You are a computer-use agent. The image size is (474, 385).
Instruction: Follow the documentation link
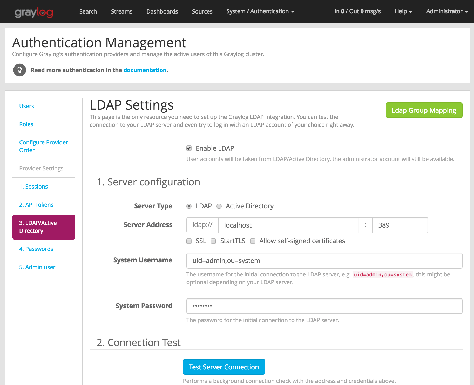click(145, 70)
